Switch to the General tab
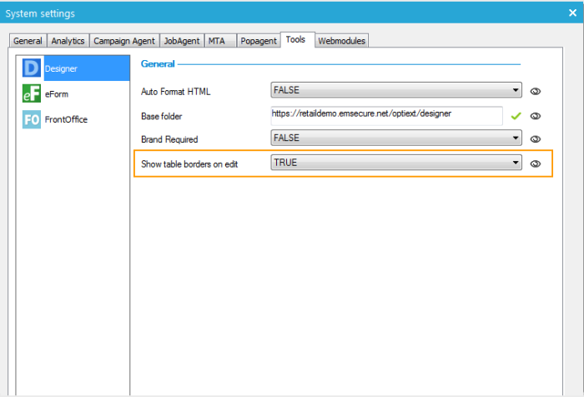The width and height of the screenshot is (584, 397). [x=28, y=41]
